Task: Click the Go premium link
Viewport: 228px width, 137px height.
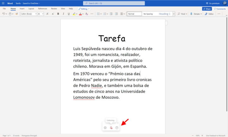Action: (x=213, y=3)
